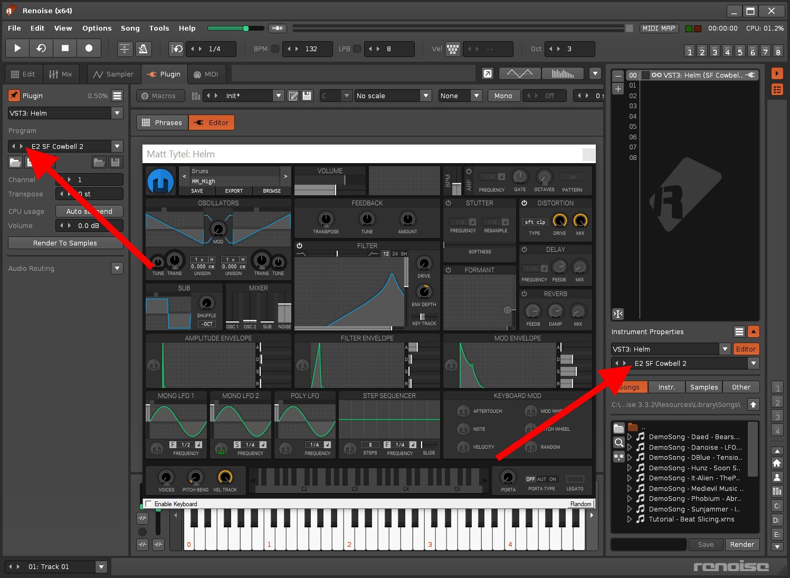Click the disk browser filename input field
Viewport: 790px width, 578px height.
pos(649,544)
